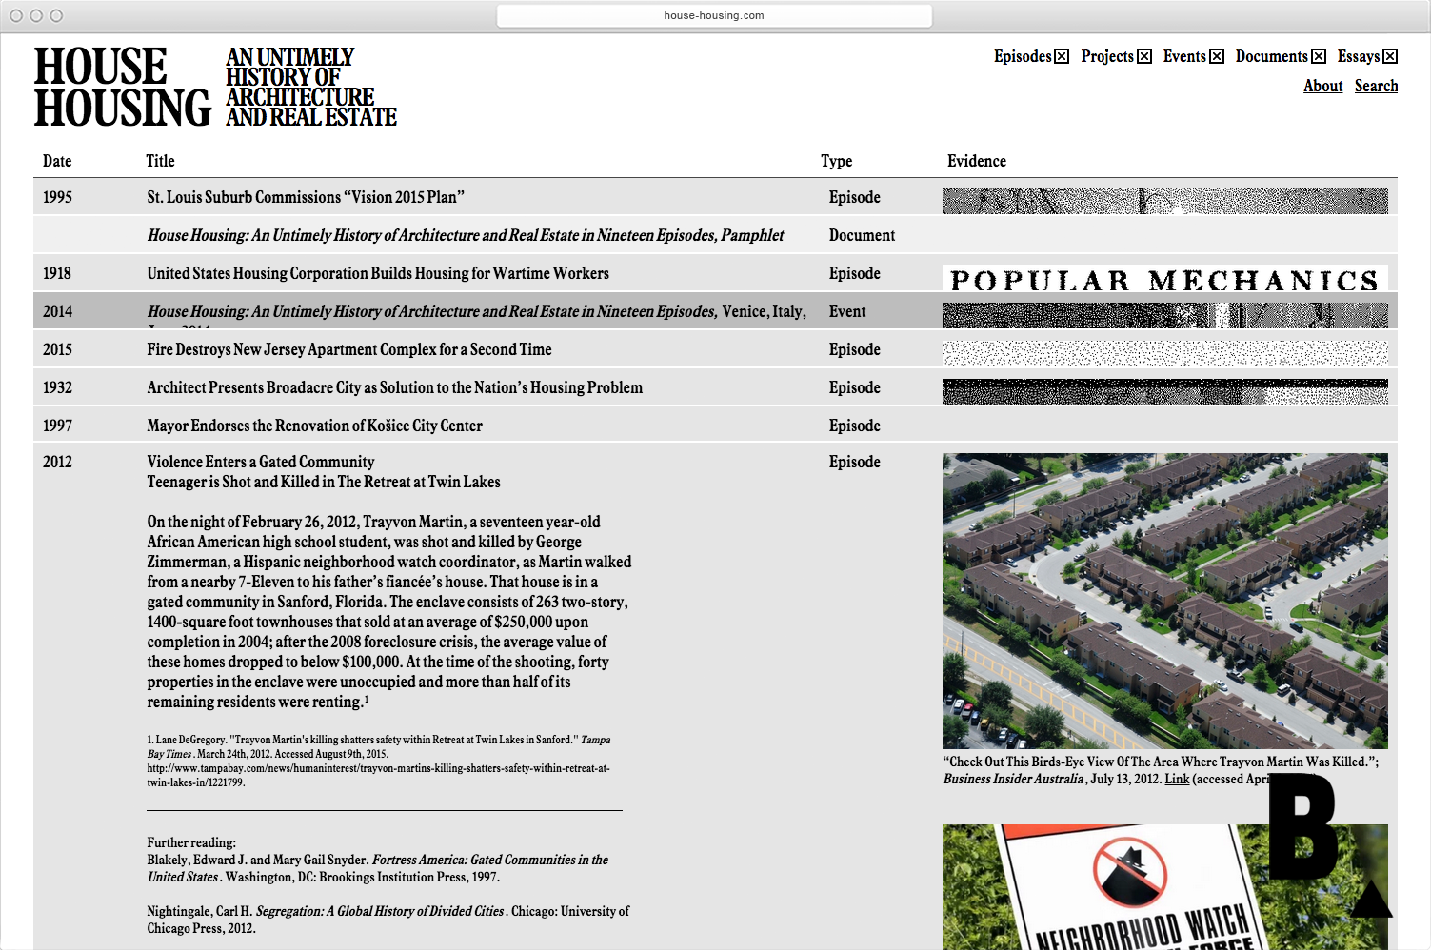Click the 'Further reading:' label
1431x950 pixels.
[191, 842]
